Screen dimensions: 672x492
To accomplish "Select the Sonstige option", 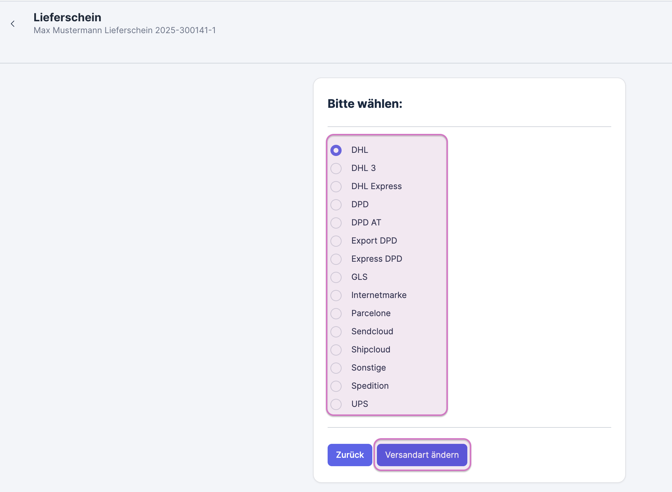I will click(x=336, y=368).
